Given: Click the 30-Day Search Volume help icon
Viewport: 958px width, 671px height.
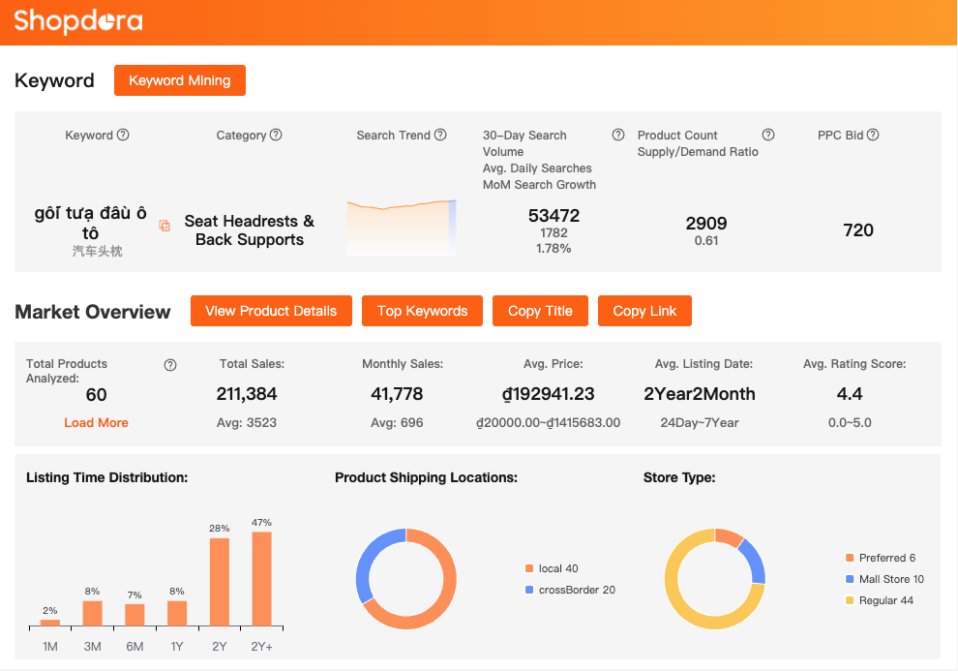Looking at the screenshot, I should point(618,136).
